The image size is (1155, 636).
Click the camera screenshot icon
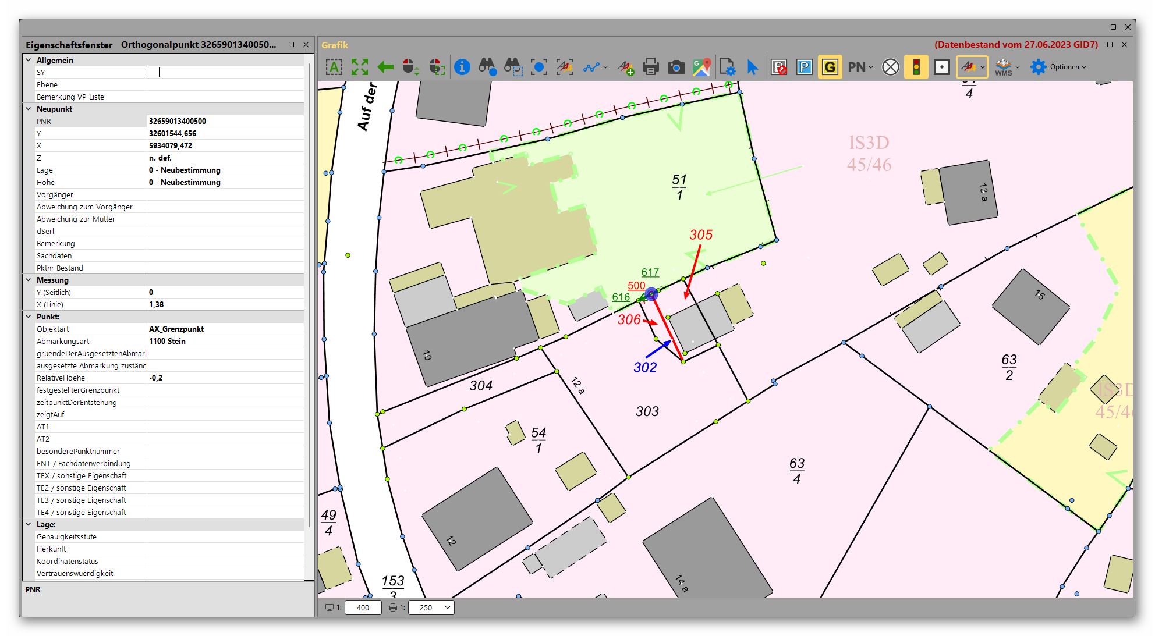[676, 67]
